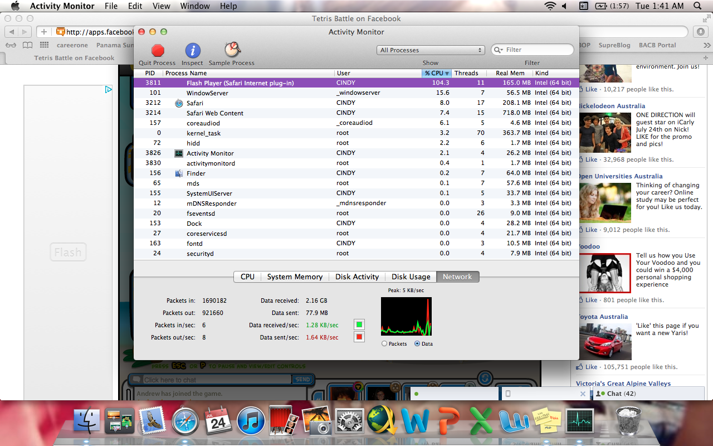This screenshot has width=713, height=446.
Task: Sort by the Real Mem column header
Action: 510,73
